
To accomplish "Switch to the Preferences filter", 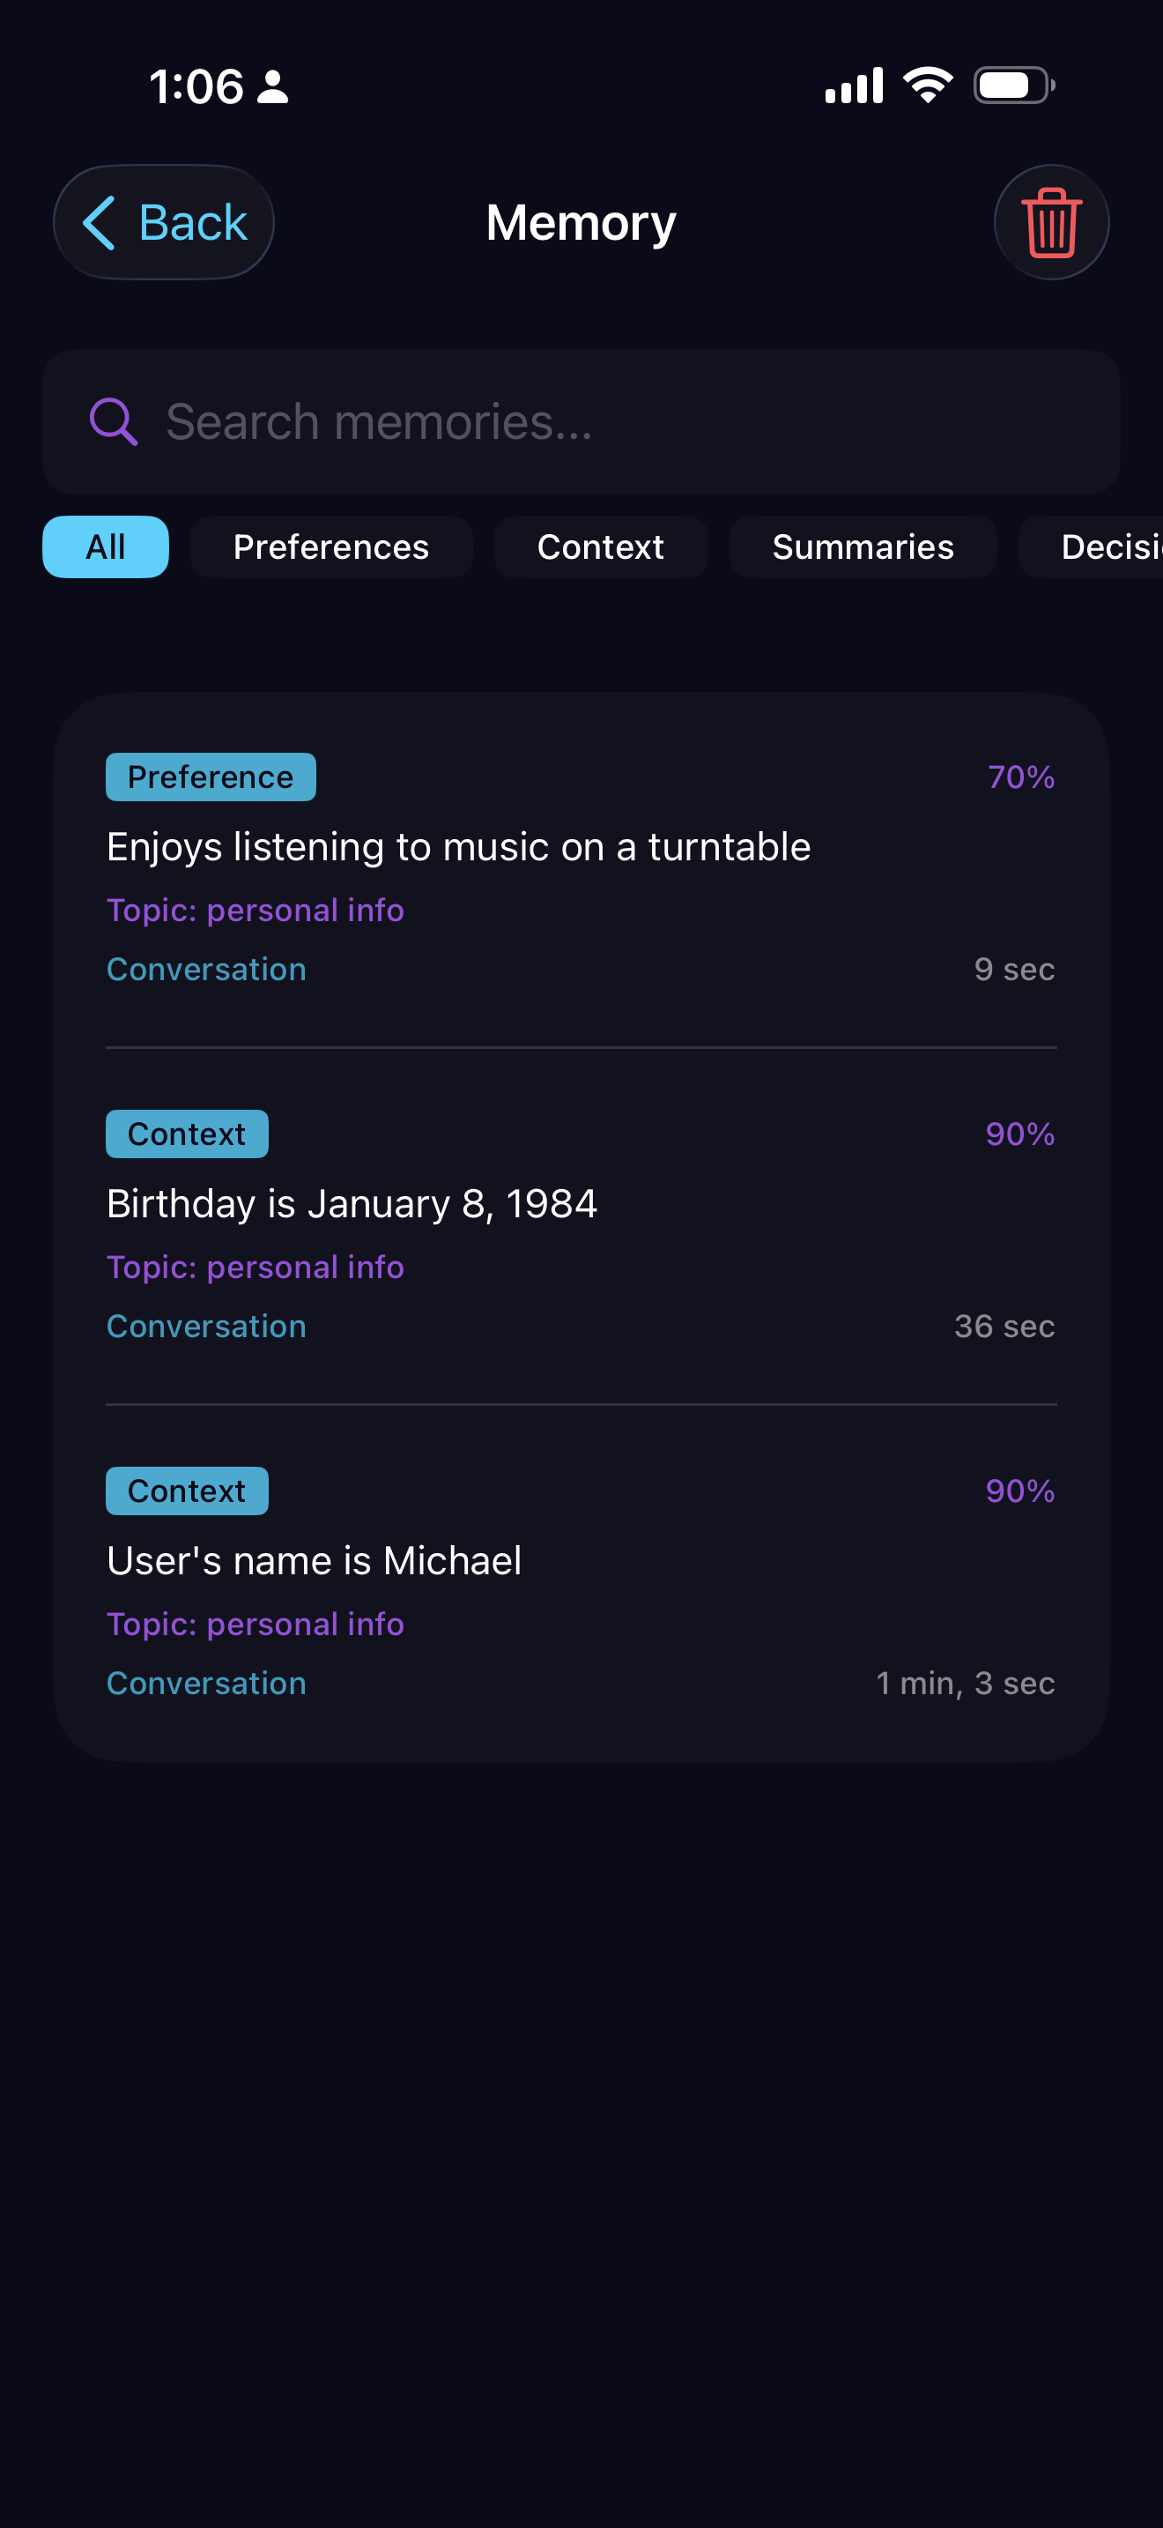I will click(330, 546).
